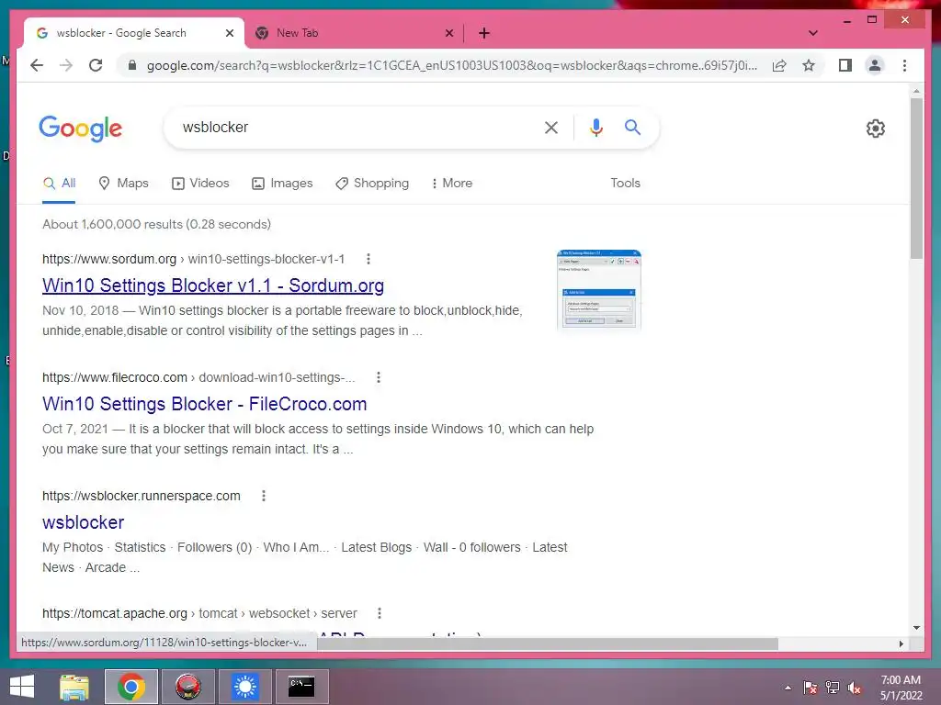
Task: Open options for wsblocker.runnerspace.com result
Action: coord(263,496)
